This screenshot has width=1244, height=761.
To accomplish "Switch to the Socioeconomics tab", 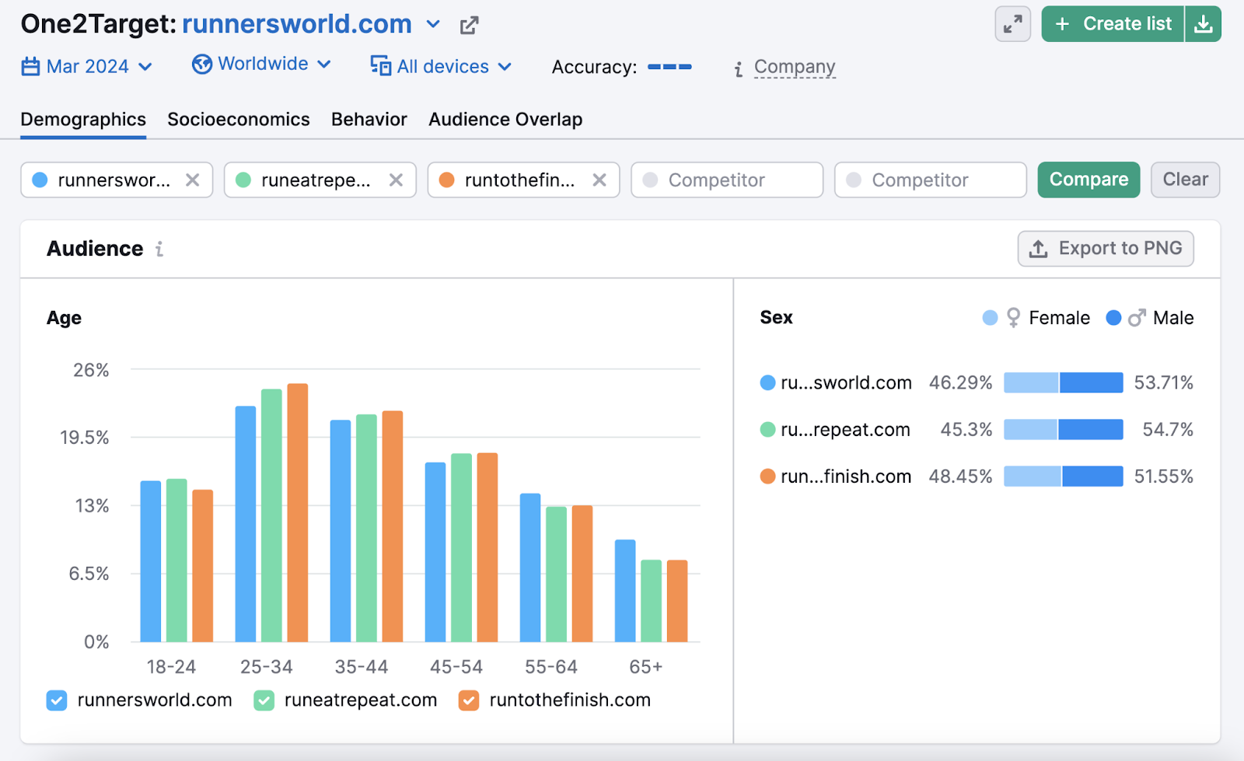I will coord(239,120).
